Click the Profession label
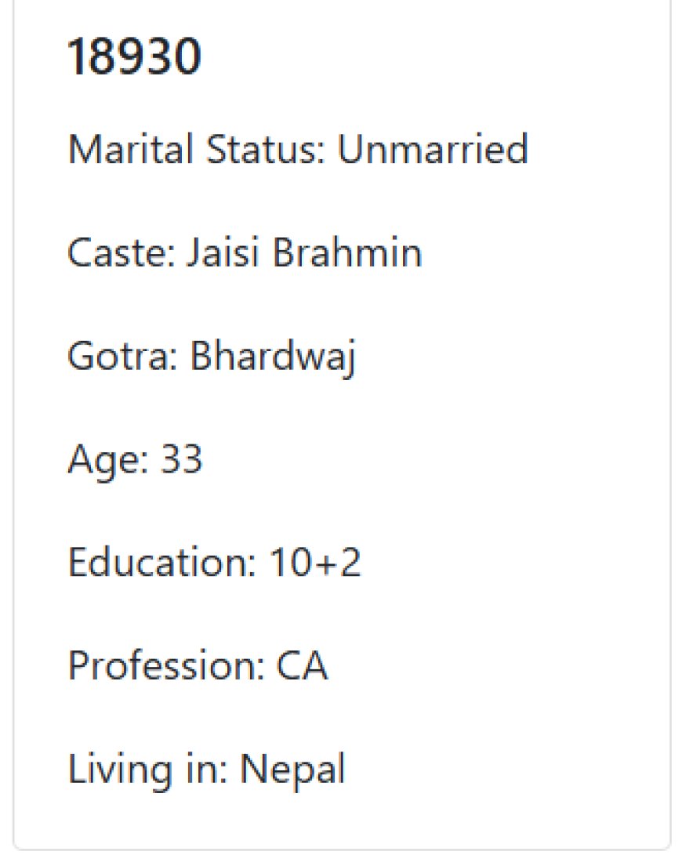This screenshot has width=682, height=855. point(166,665)
